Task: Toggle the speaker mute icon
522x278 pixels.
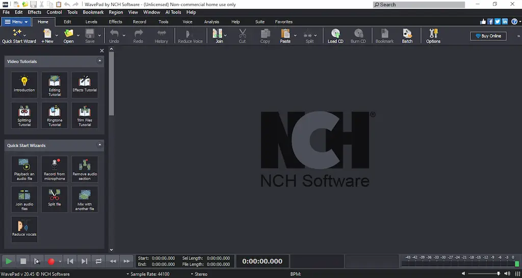Action: tap(463, 274)
